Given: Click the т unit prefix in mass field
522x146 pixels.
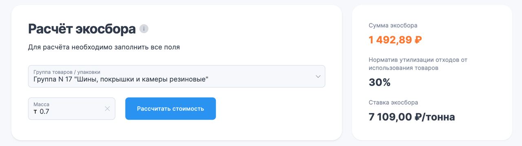Looking at the screenshot, I should 35,112.
